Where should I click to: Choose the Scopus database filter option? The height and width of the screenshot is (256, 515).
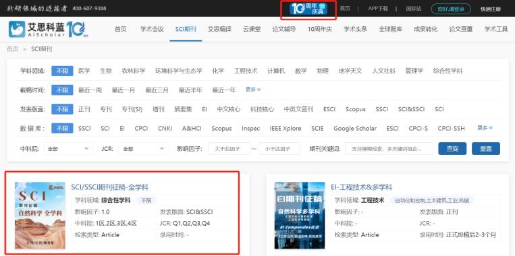click(221, 129)
